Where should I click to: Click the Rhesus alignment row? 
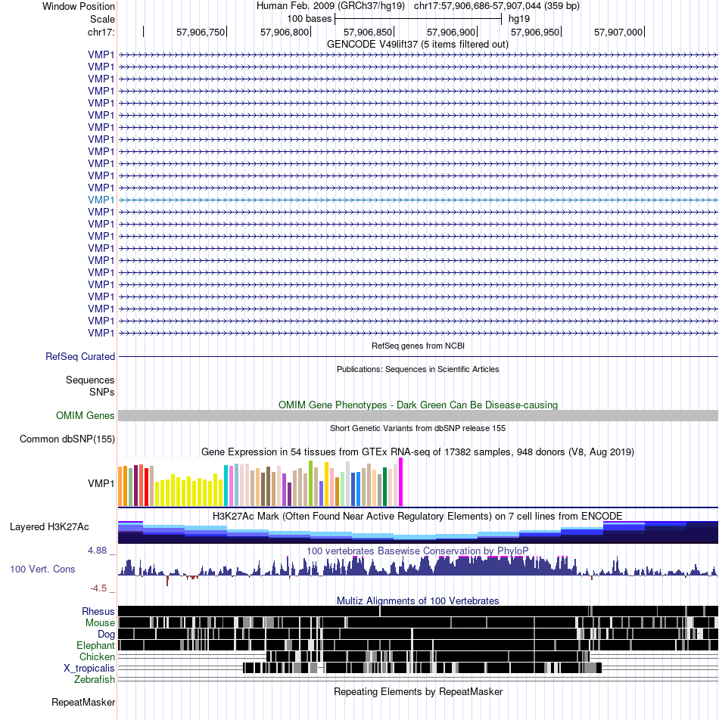coord(418,611)
